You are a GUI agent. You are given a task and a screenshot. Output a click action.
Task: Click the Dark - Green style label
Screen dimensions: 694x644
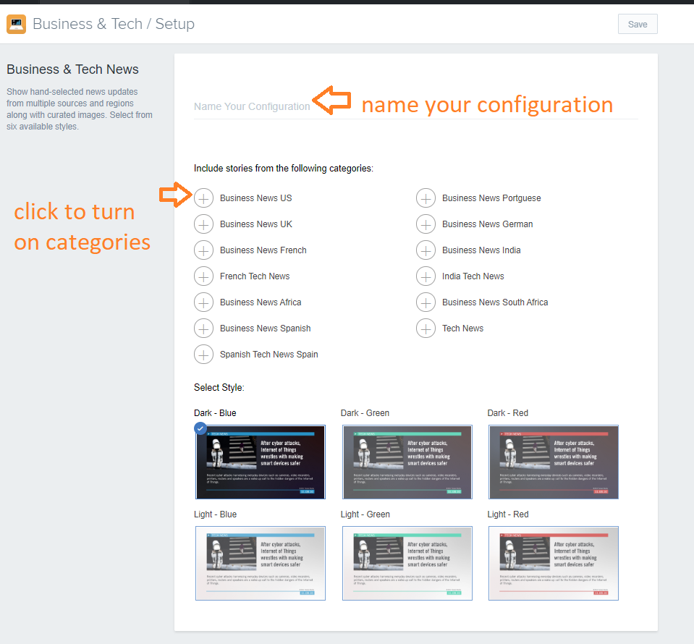tap(365, 413)
